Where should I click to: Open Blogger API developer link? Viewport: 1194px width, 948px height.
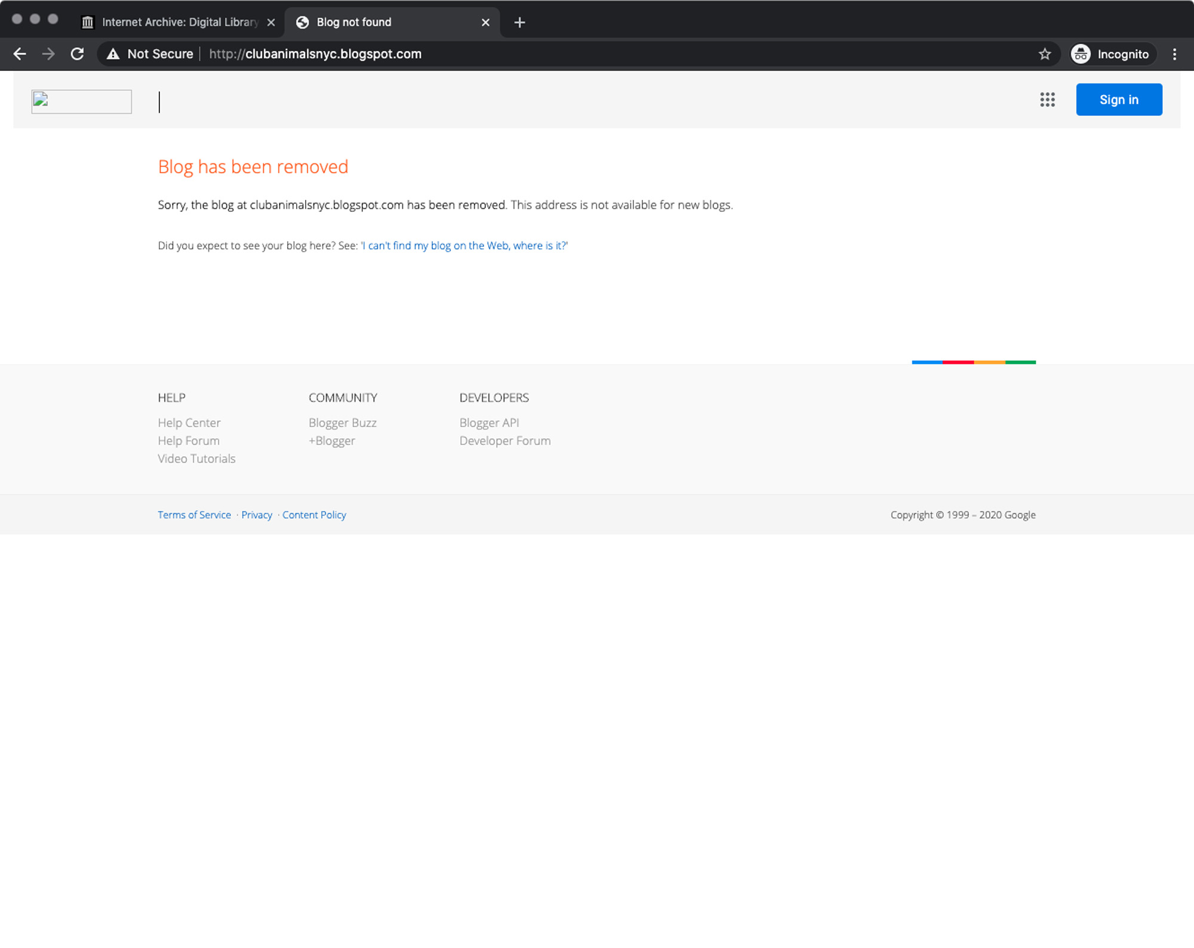click(x=489, y=423)
